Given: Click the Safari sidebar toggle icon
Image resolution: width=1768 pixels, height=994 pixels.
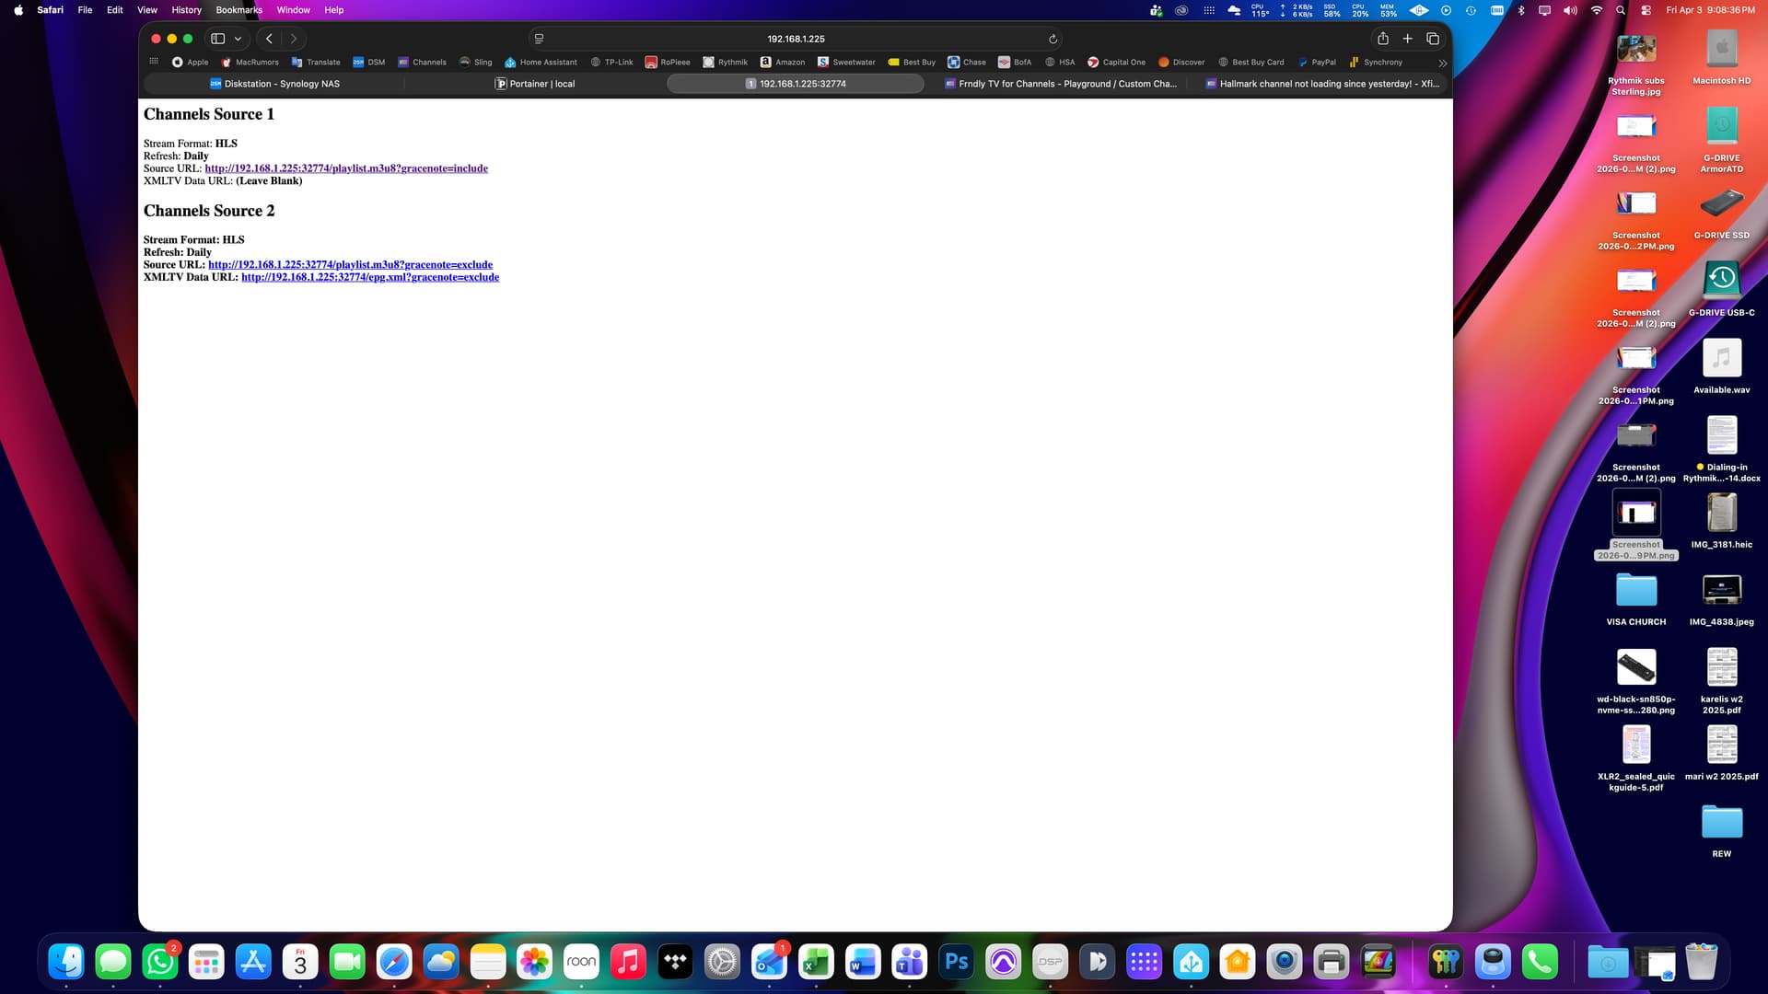Looking at the screenshot, I should click(x=217, y=39).
